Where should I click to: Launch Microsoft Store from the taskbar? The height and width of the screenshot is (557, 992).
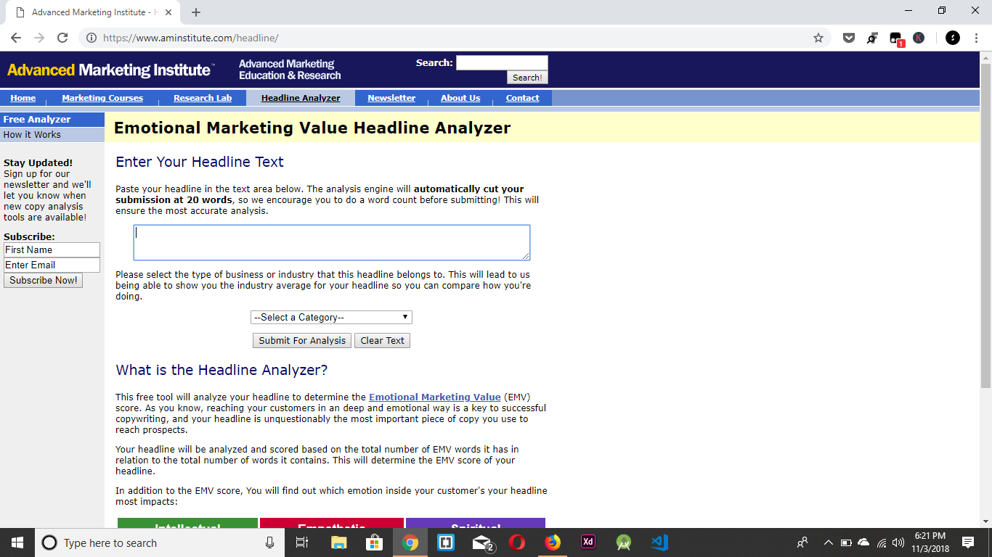pos(375,542)
